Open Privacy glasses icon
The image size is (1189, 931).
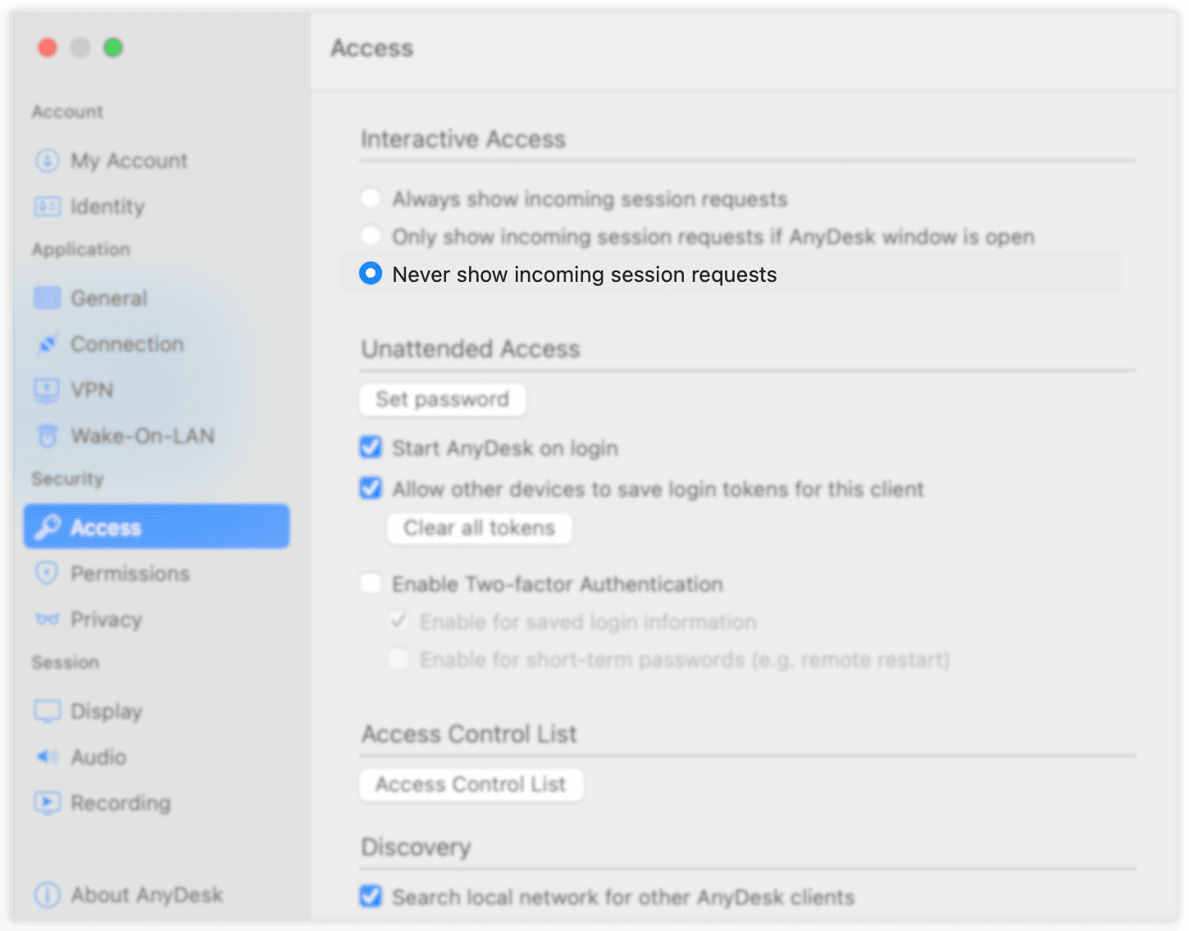(x=47, y=620)
